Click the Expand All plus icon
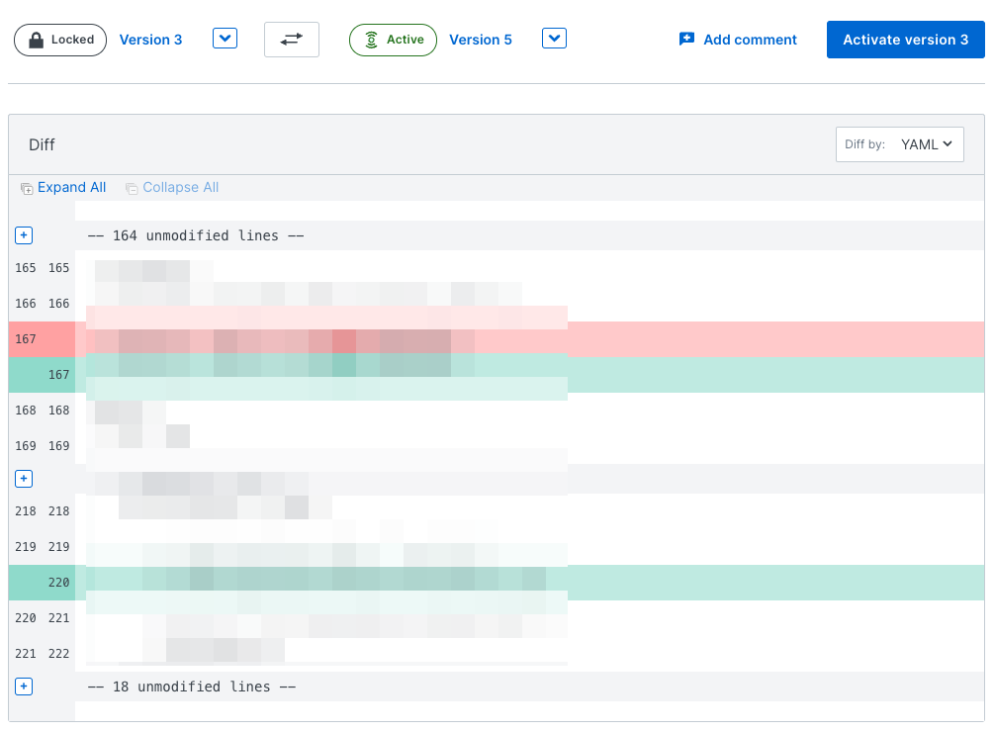Screen dimensions: 994x733 27,188
